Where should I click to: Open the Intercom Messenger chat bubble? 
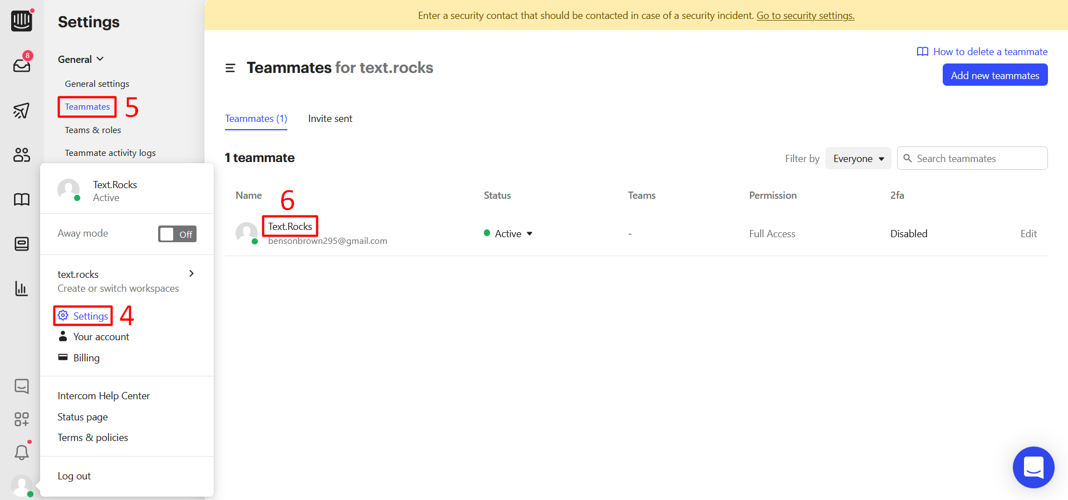[x=1033, y=467]
